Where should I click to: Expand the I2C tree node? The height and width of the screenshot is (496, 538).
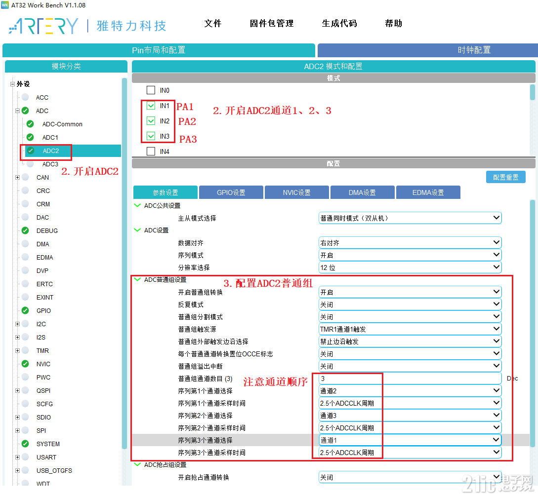tap(17, 324)
